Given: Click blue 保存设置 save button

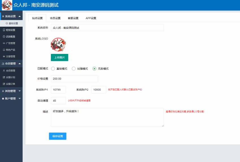Looking at the screenshot, I should 58,136.
